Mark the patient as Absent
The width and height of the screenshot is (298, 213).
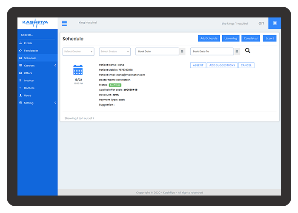[x=198, y=65]
